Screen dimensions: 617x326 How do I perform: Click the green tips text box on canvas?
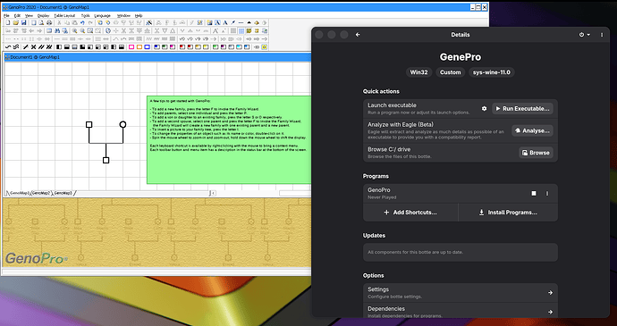coord(229,139)
